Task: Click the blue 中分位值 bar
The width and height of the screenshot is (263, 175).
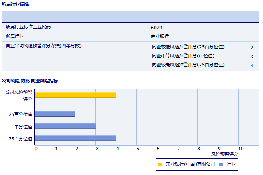Action: [x=65, y=126]
